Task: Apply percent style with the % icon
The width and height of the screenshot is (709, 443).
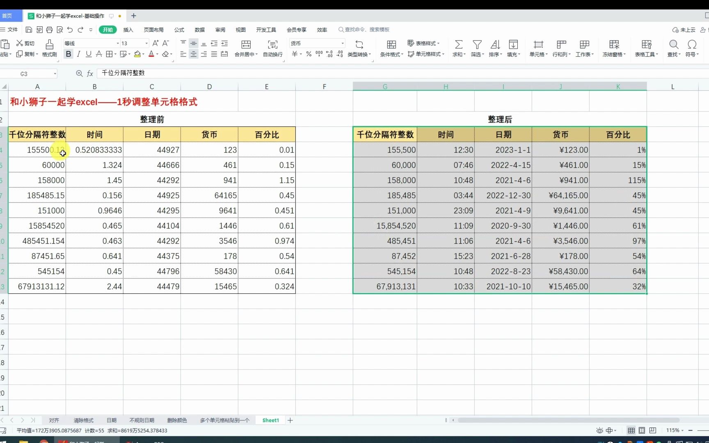Action: click(309, 54)
